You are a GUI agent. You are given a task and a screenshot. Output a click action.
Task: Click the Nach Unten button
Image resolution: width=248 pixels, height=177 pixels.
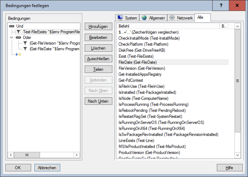coord(98,101)
